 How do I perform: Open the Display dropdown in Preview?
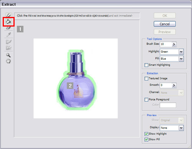[x=181, y=128]
